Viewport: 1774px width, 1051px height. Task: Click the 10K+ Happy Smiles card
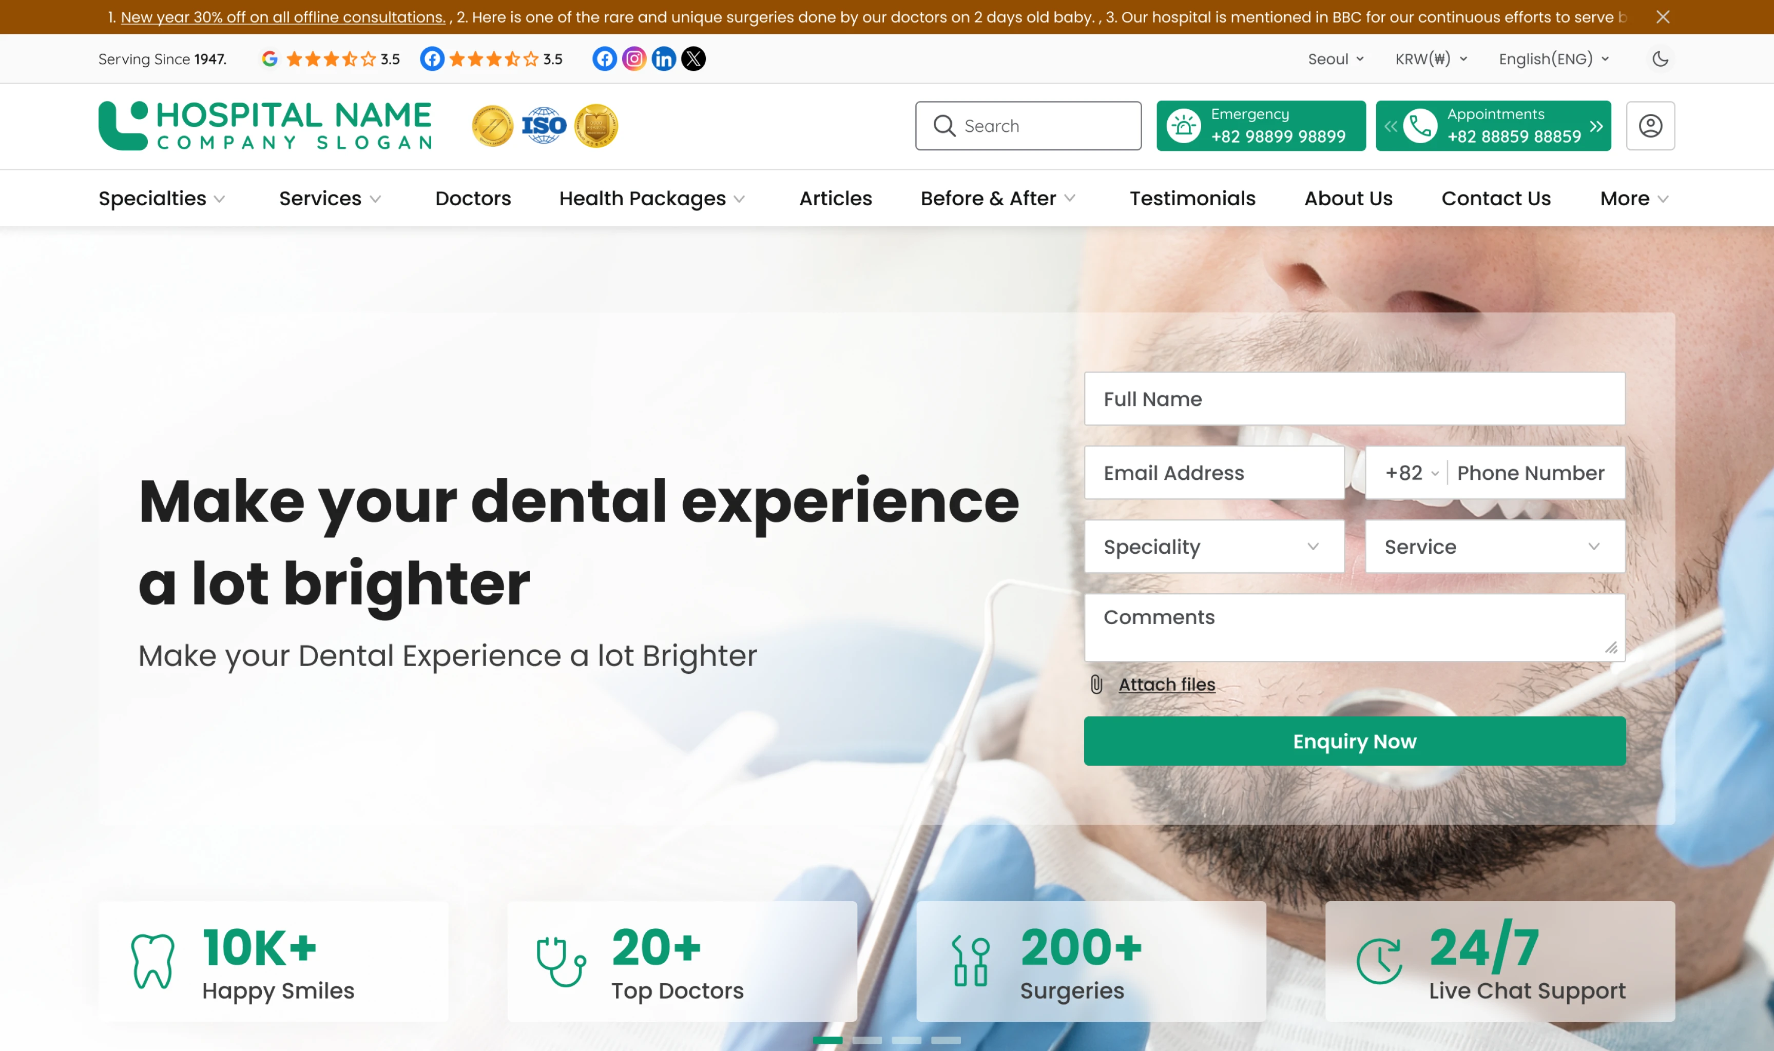[x=274, y=961]
